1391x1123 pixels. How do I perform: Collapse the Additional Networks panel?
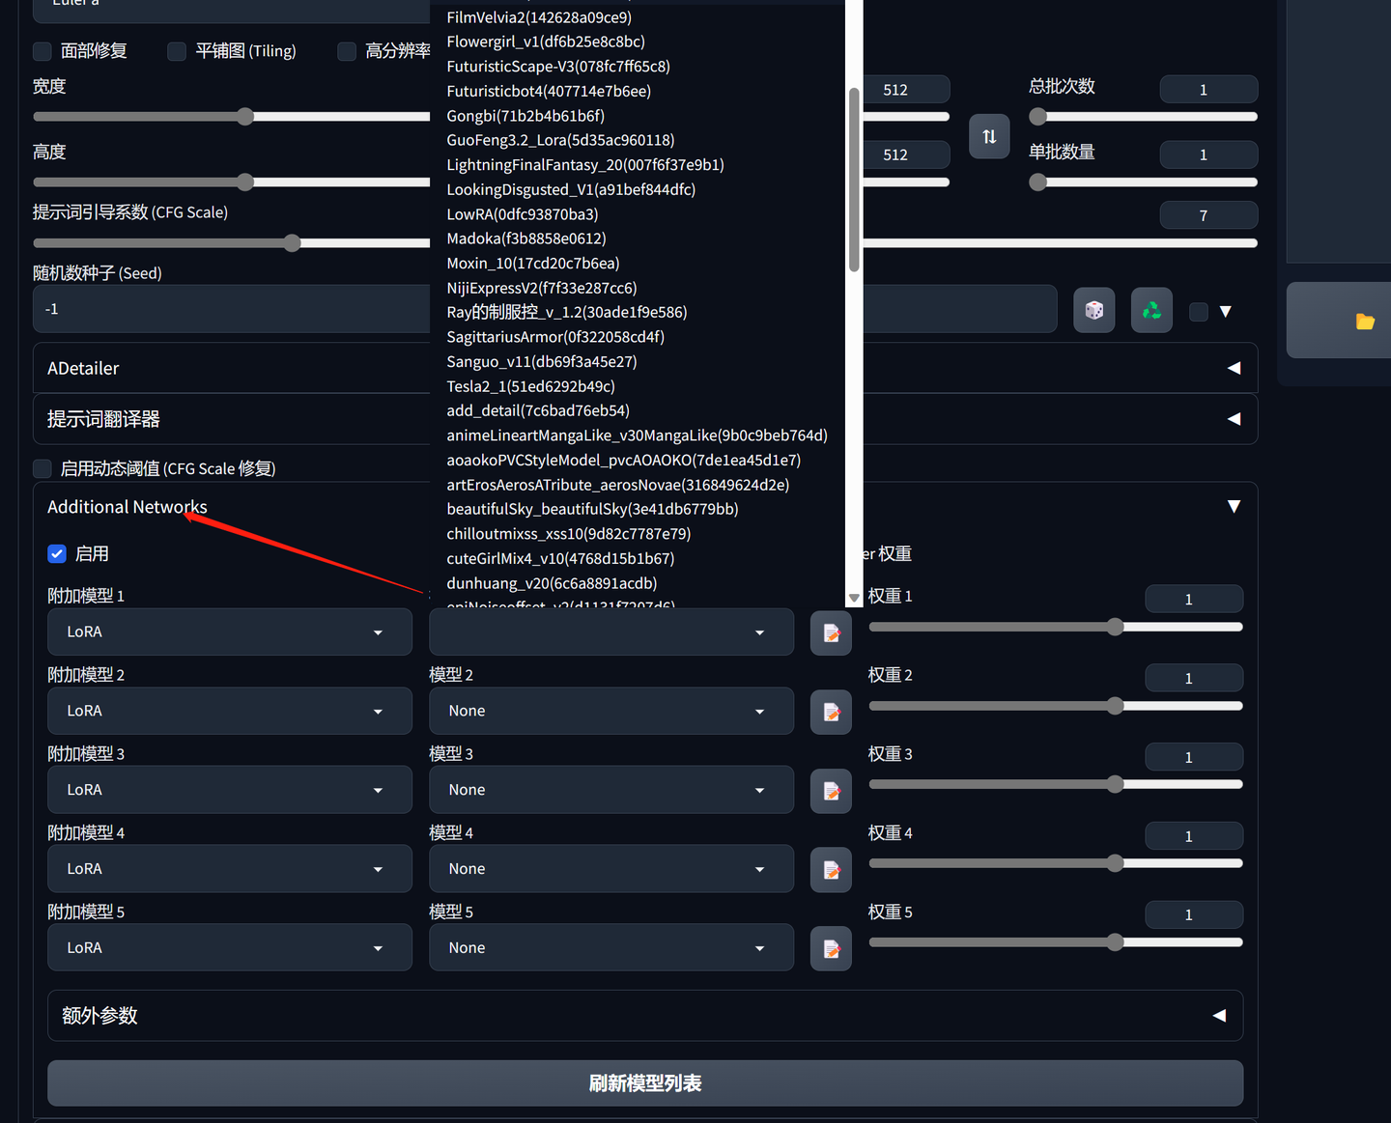(x=1234, y=507)
